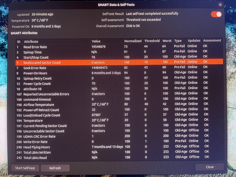Select the highlighted Reallocated Sector Count row
Screen dimensions: 236x177
119,62
